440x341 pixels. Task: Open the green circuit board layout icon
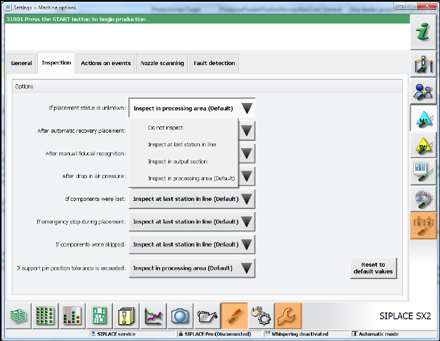pos(99,316)
